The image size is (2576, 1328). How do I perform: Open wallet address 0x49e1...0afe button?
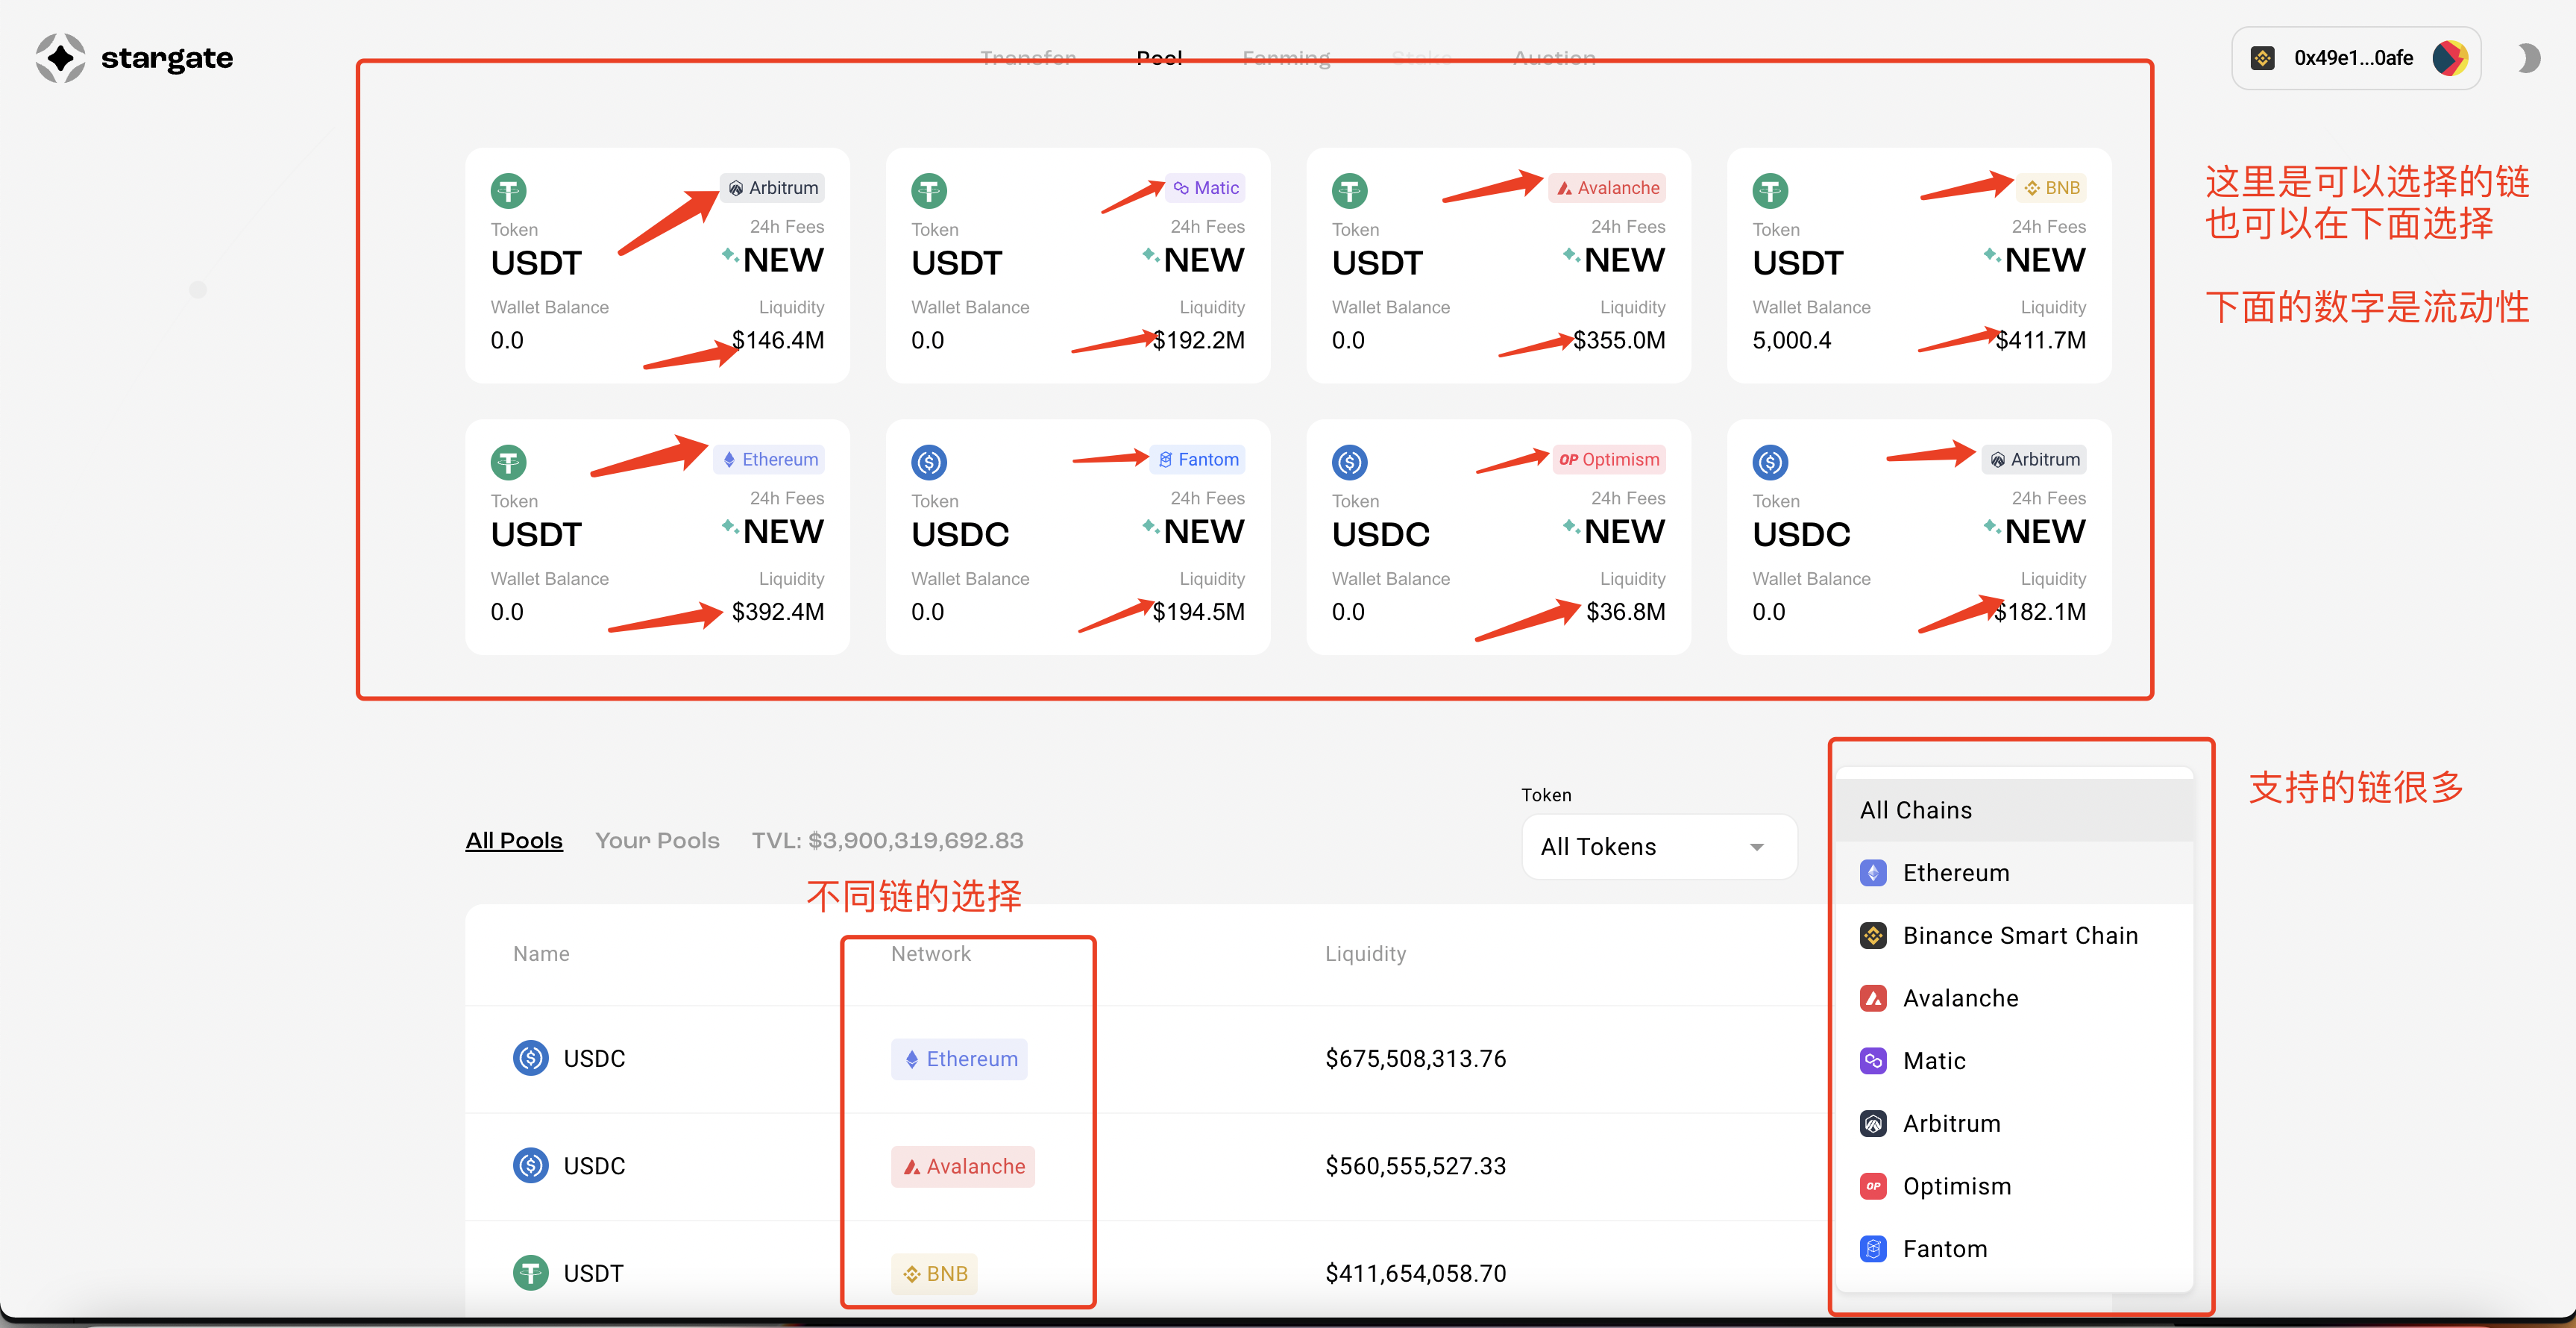coord(2352,58)
